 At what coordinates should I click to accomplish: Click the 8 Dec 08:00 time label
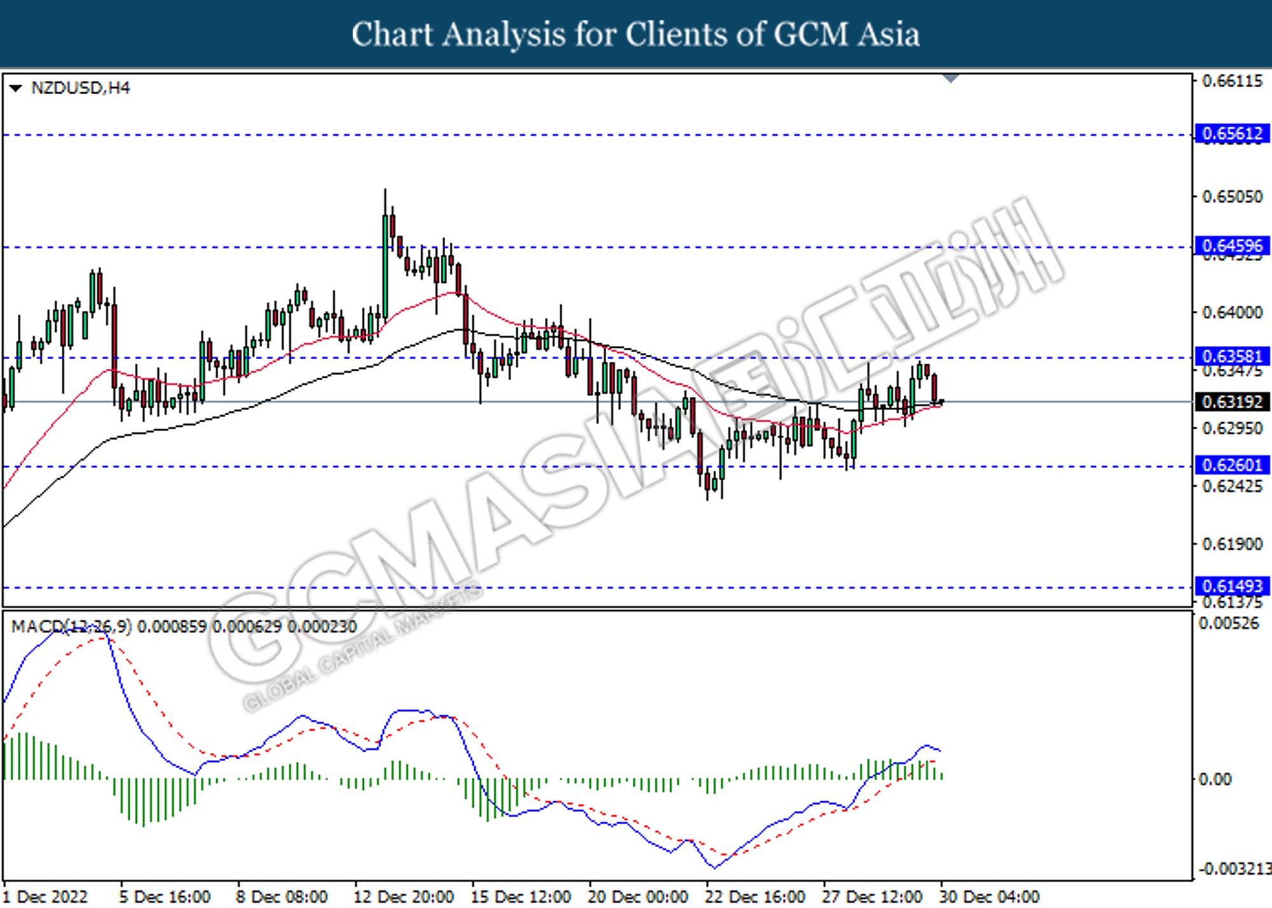282,897
